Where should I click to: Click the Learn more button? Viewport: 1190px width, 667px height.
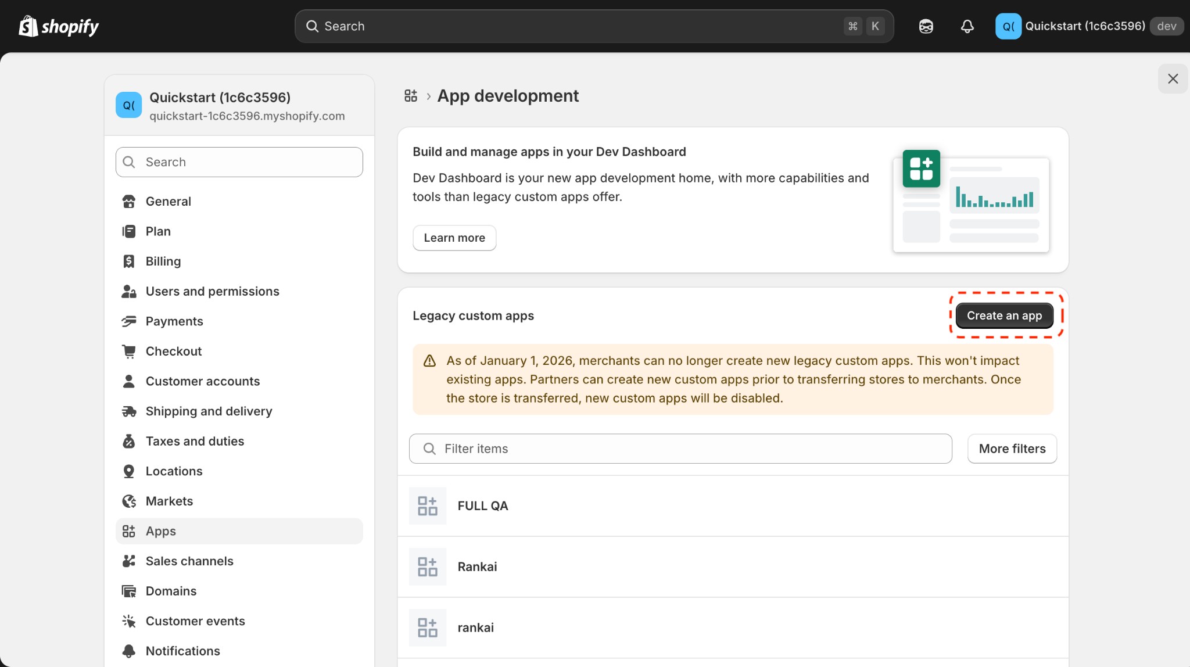454,238
